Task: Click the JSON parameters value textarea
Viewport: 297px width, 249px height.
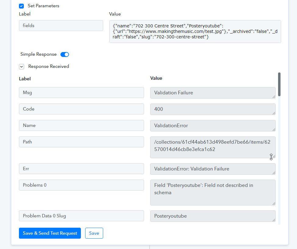Action: (195, 32)
